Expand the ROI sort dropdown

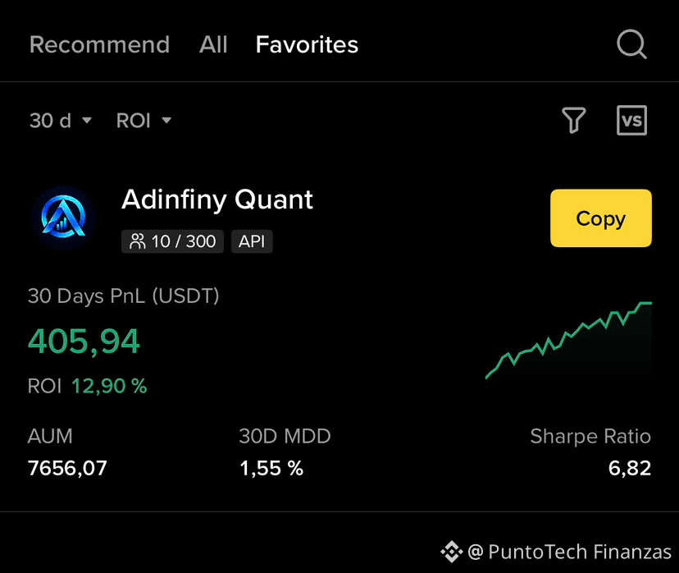[x=144, y=121]
